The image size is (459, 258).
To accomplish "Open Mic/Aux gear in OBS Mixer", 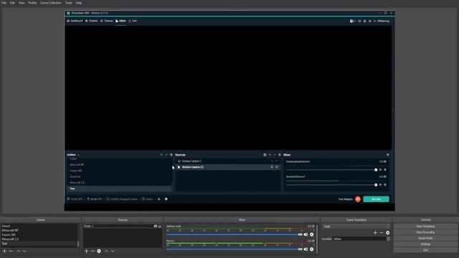I will coord(312,249).
